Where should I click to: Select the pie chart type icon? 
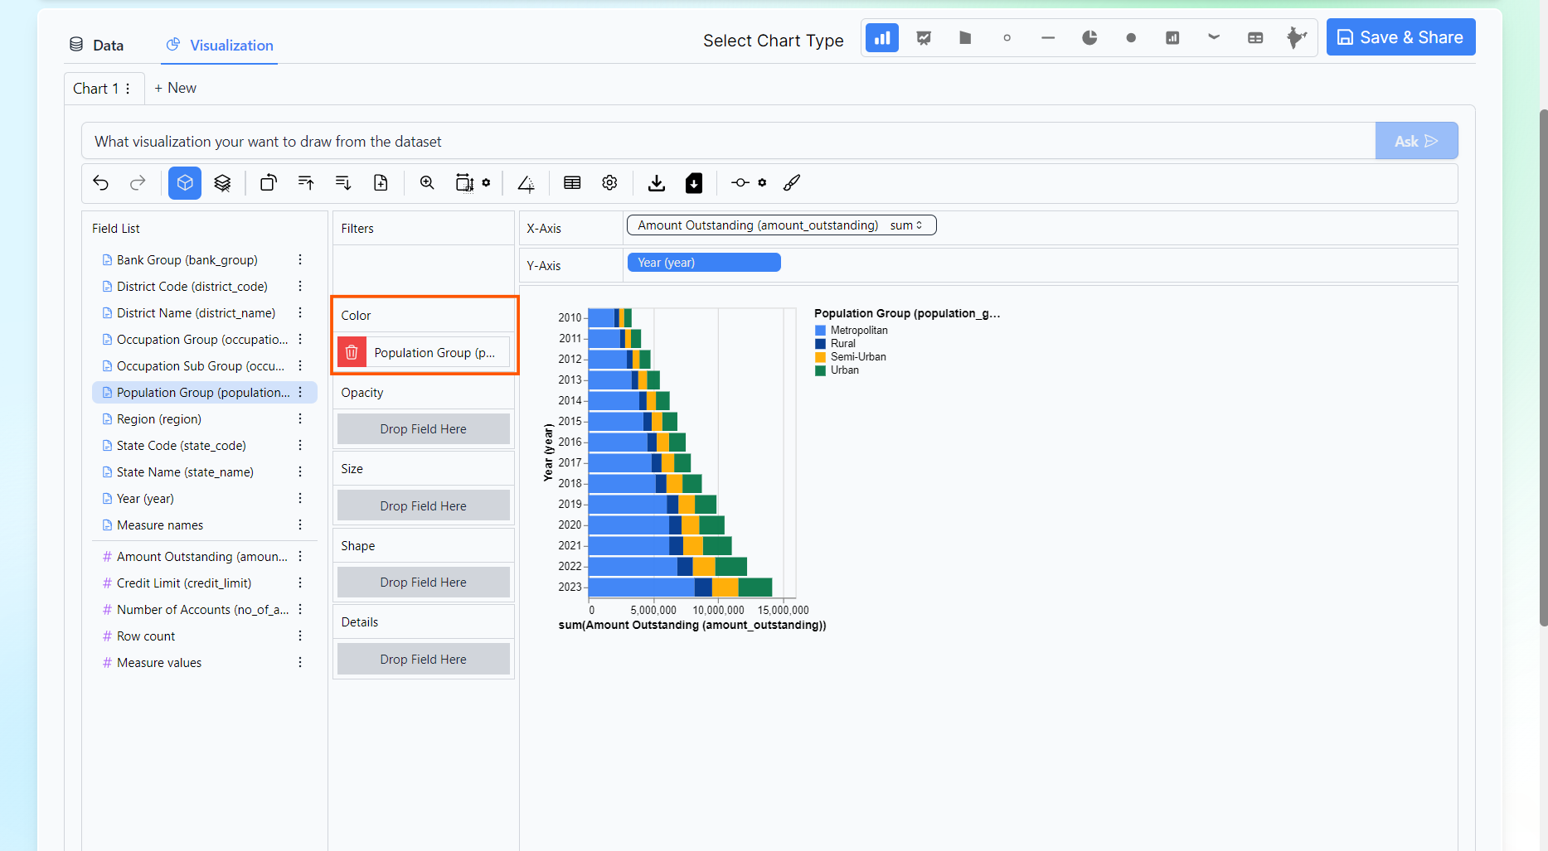tap(1089, 38)
